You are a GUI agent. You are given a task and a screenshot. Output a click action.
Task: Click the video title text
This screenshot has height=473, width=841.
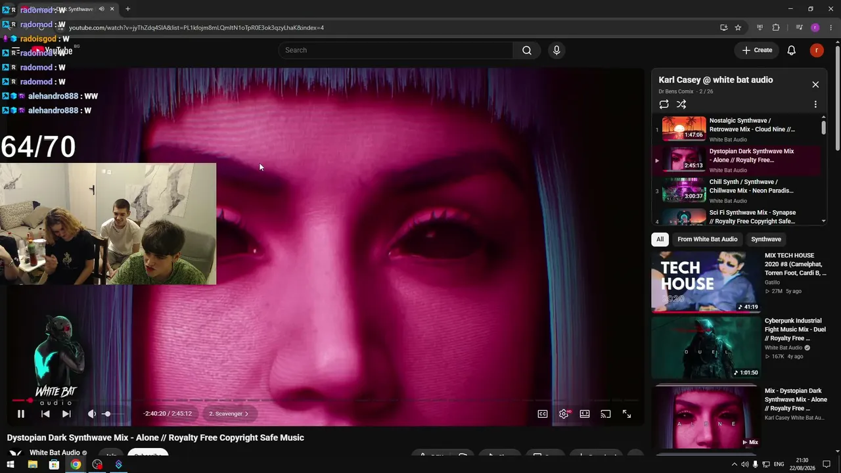click(x=156, y=438)
